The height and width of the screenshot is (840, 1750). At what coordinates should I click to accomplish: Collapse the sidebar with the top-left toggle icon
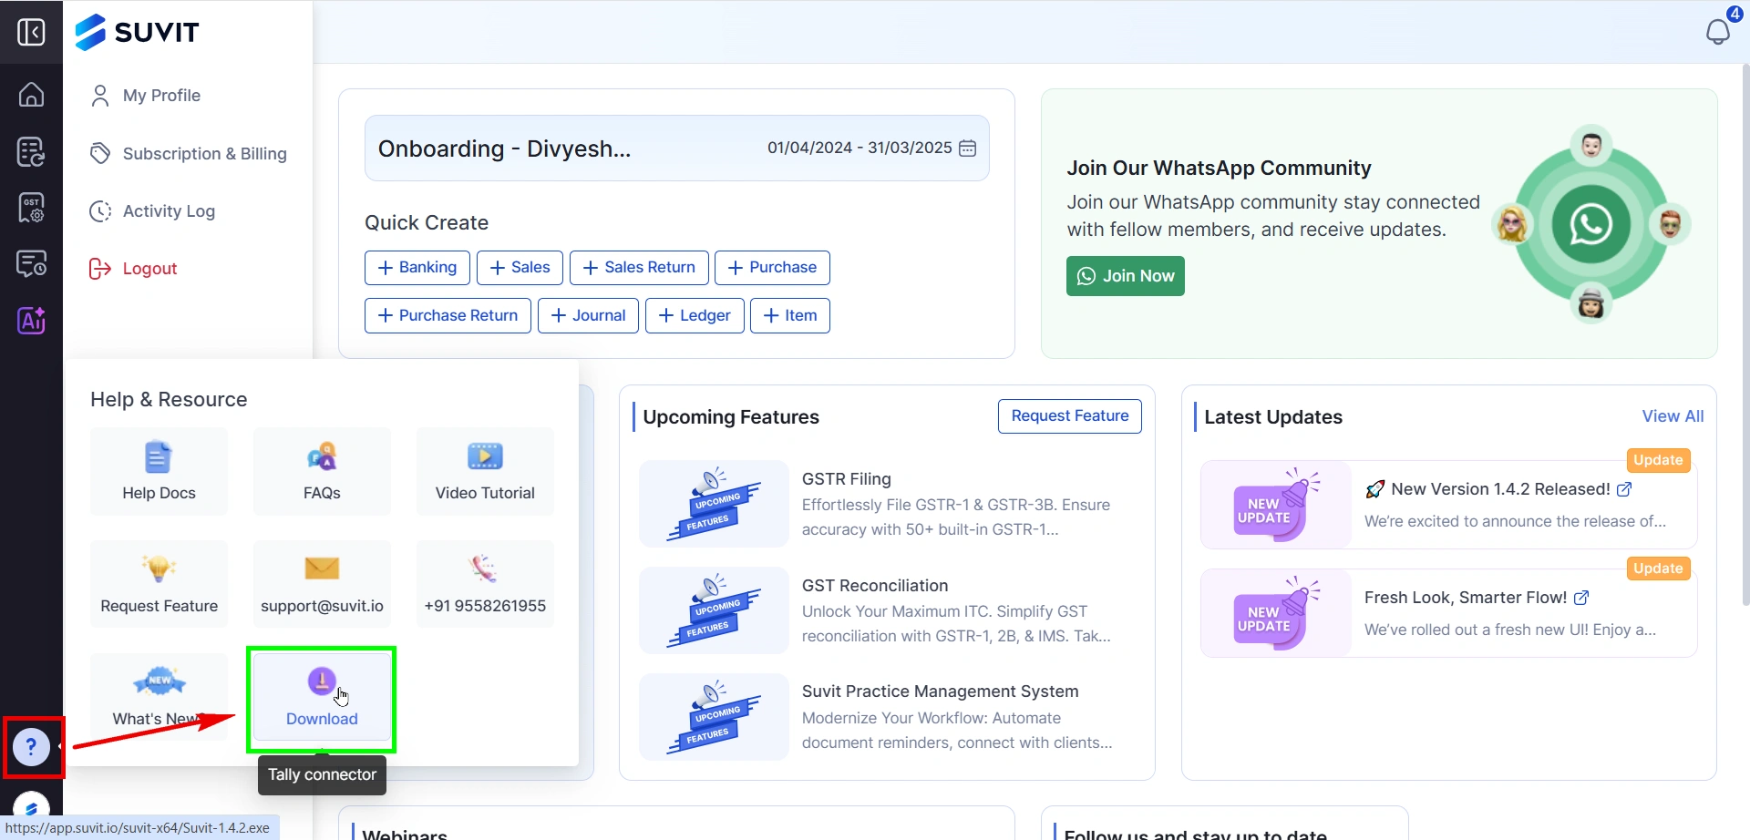click(x=31, y=32)
